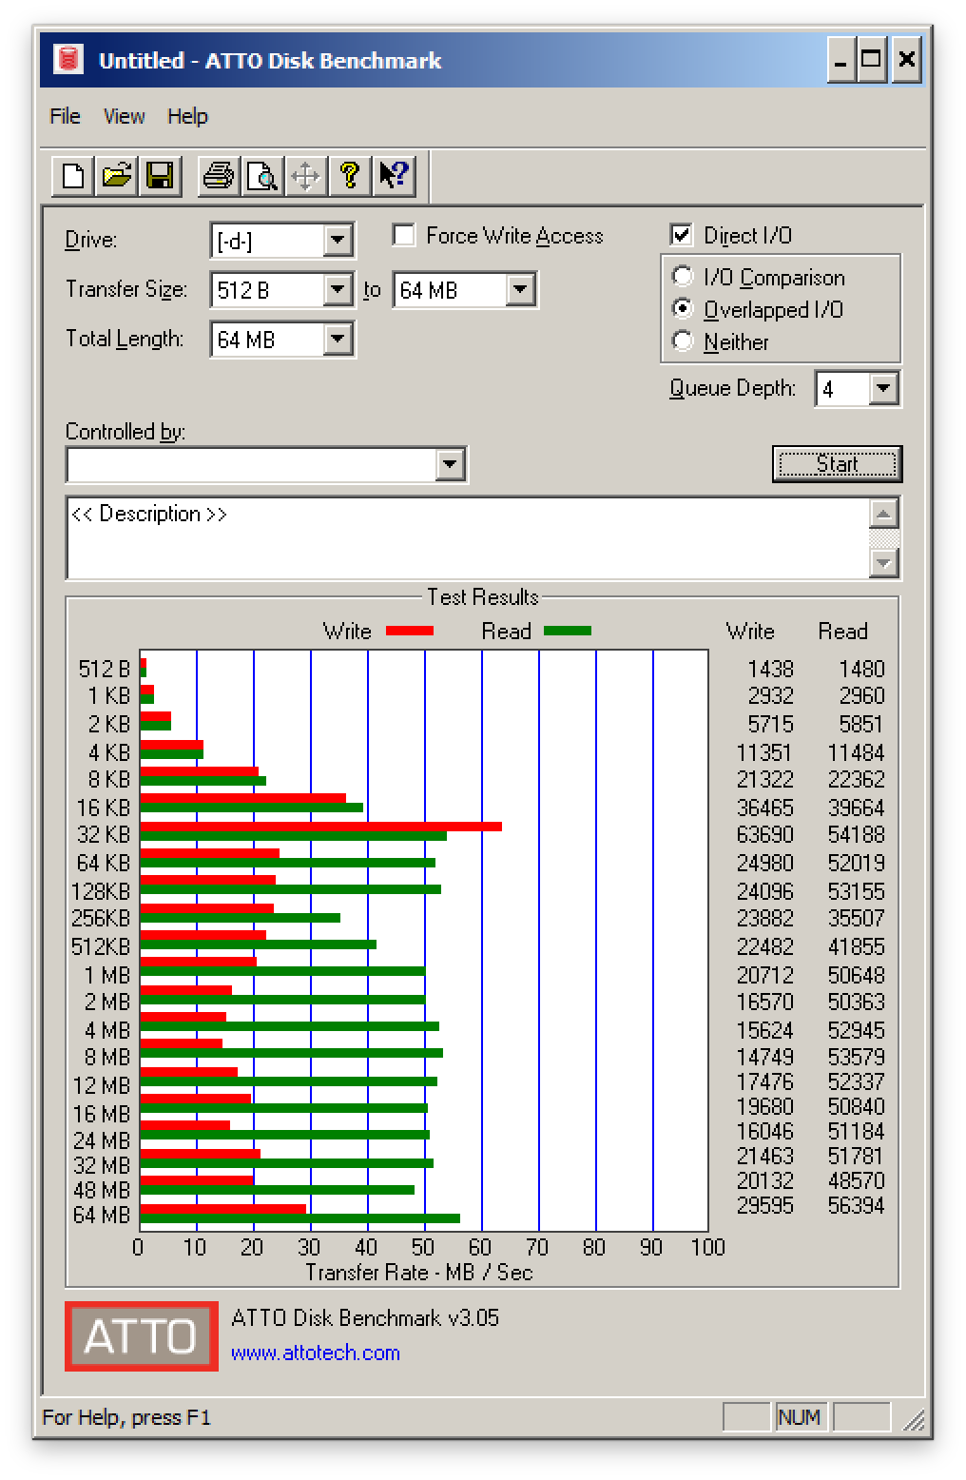Click window resize grip in status bar
966x1480 pixels.
coord(914,1420)
